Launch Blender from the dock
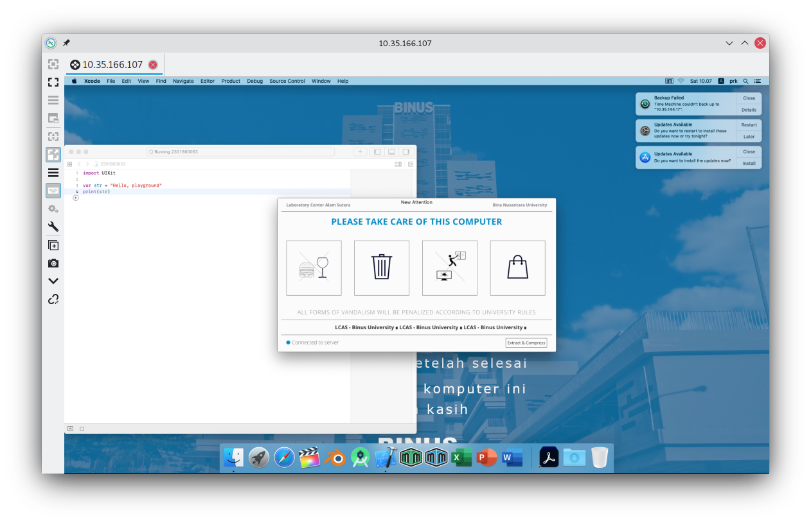811x523 pixels. pos(334,458)
